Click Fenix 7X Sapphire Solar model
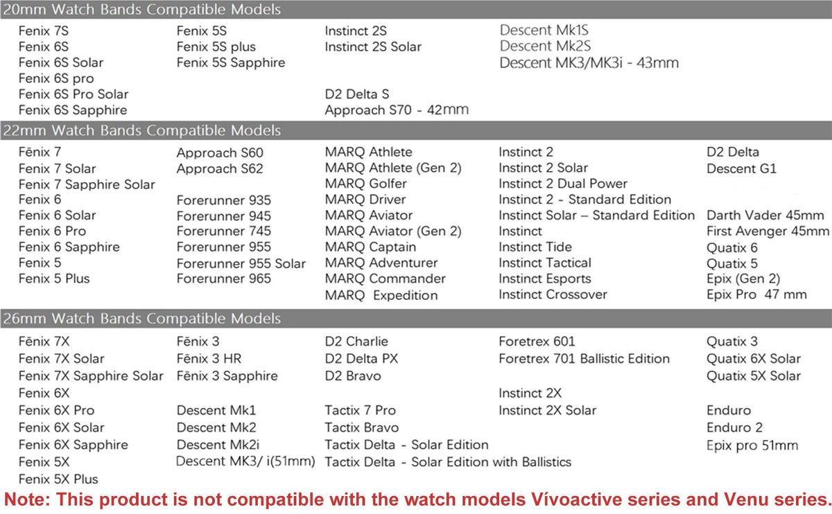This screenshot has width=832, height=514. click(x=91, y=376)
